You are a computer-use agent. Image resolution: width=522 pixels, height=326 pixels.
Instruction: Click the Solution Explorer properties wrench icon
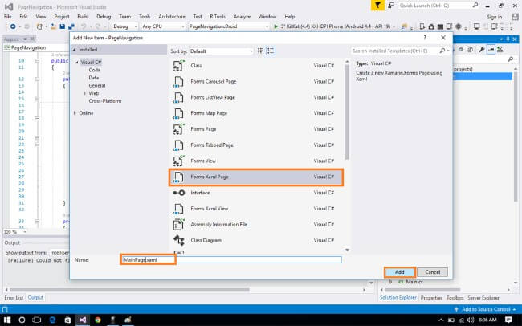click(x=482, y=50)
